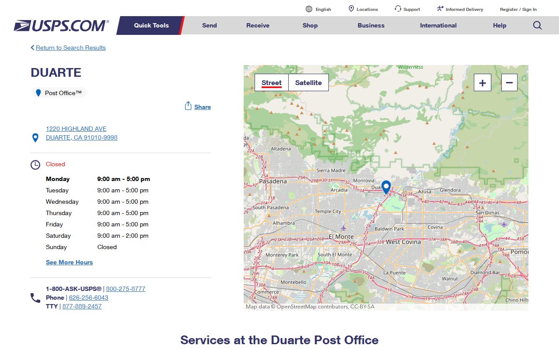Click Register / Sign In link
Screen dimensions: 559x349
518,9
